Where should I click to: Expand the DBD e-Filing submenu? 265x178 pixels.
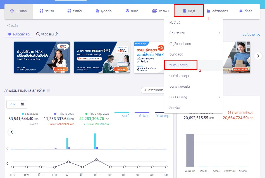(194, 97)
